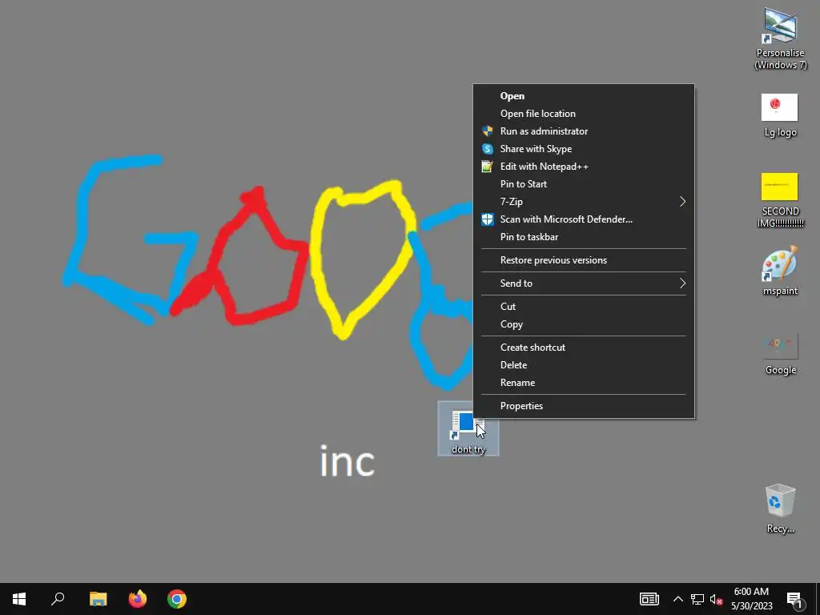Select the mspaint desktop shortcut
This screenshot has width=820, height=615.
780,271
